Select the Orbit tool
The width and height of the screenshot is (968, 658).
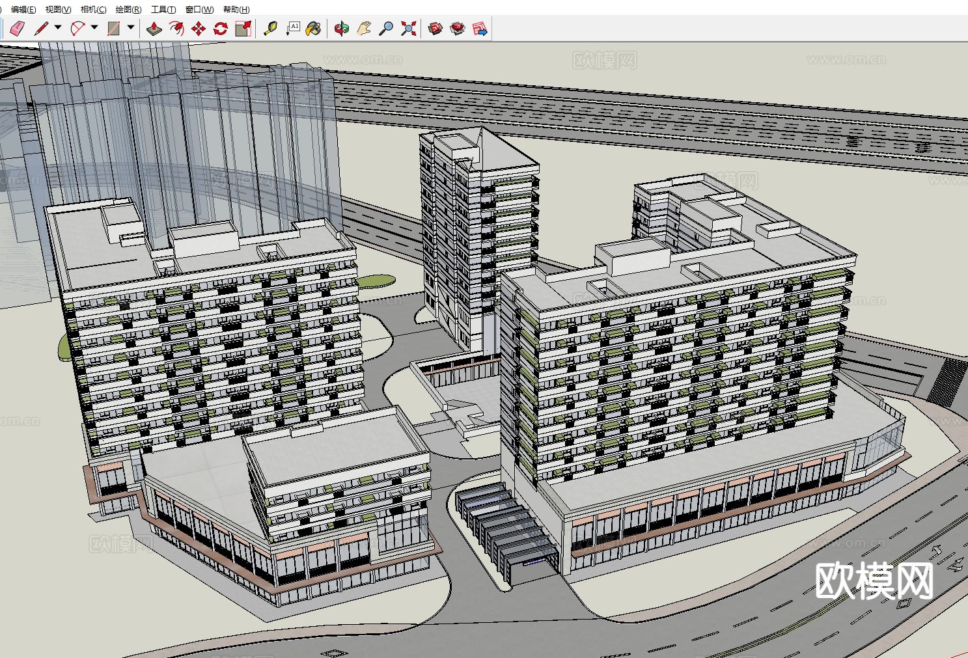point(342,29)
